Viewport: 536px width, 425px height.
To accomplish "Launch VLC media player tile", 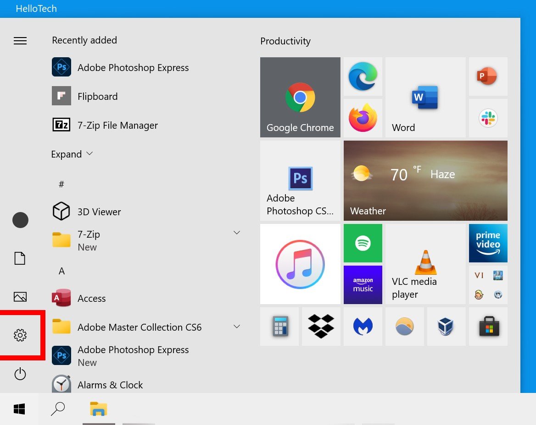I will (x=425, y=264).
